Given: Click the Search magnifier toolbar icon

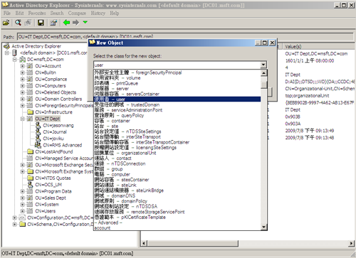Looking at the screenshot, I should point(18,23).
